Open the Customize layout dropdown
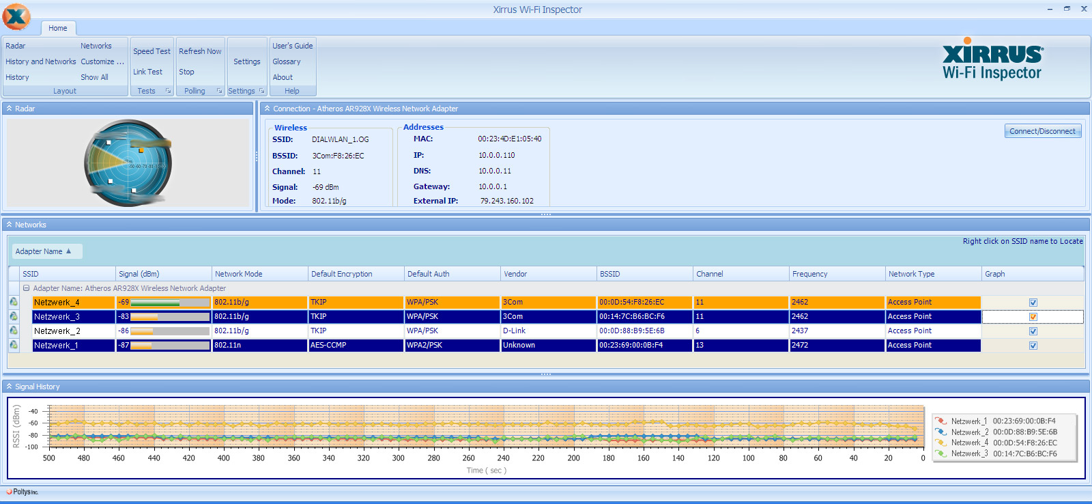 click(102, 61)
